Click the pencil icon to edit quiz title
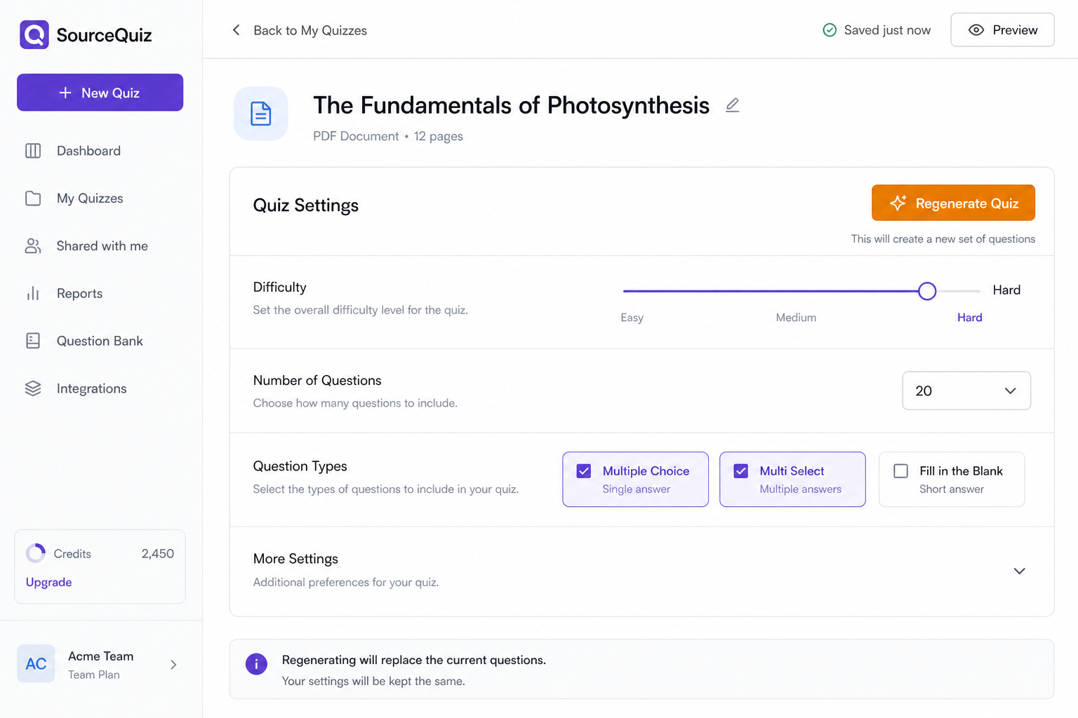The width and height of the screenshot is (1078, 718). point(733,105)
